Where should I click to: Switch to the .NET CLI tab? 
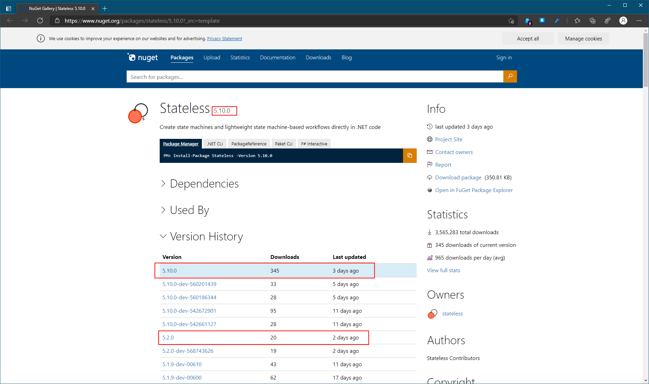[215, 143]
